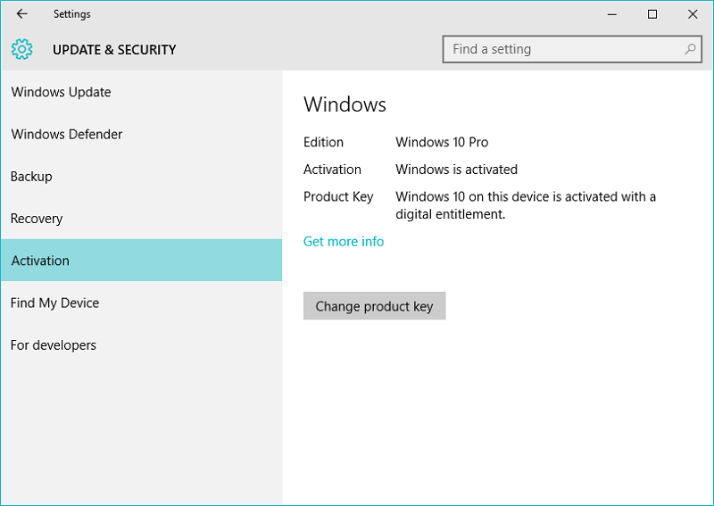Follow the Get more info link

tap(344, 241)
